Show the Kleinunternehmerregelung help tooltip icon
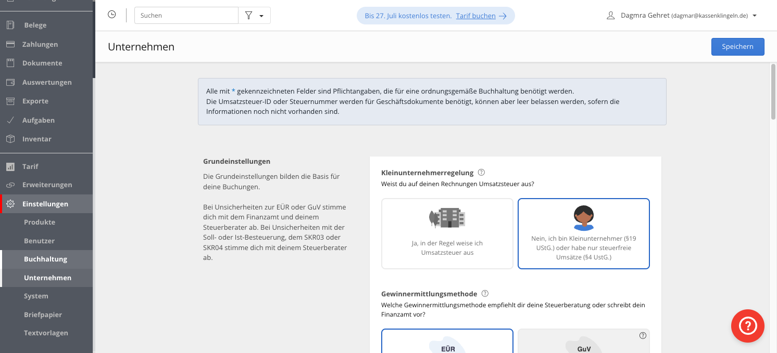Viewport: 777px width, 353px height. 481,173
